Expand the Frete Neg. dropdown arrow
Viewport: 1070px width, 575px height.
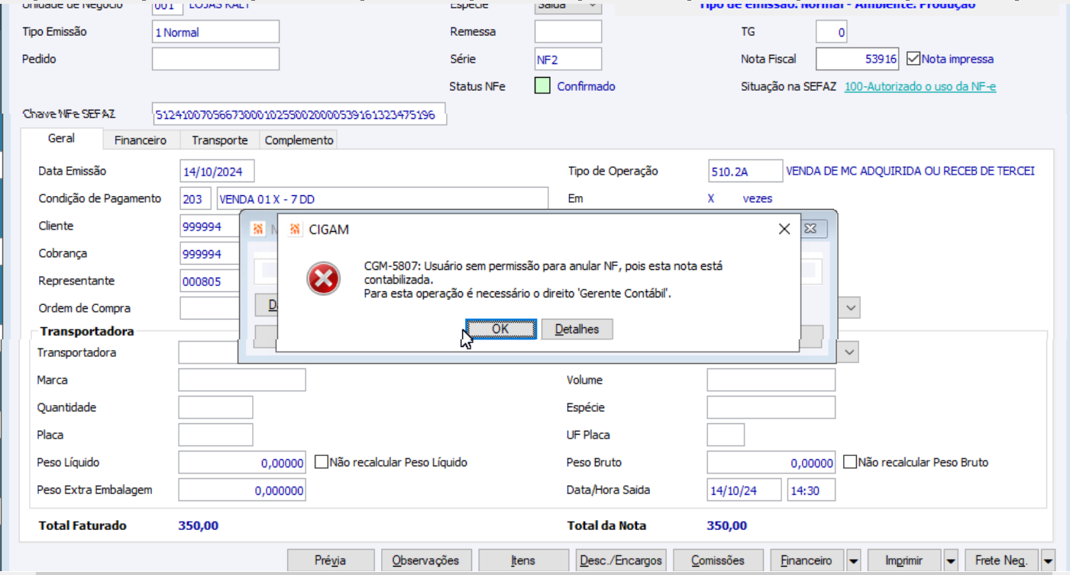click(1049, 561)
